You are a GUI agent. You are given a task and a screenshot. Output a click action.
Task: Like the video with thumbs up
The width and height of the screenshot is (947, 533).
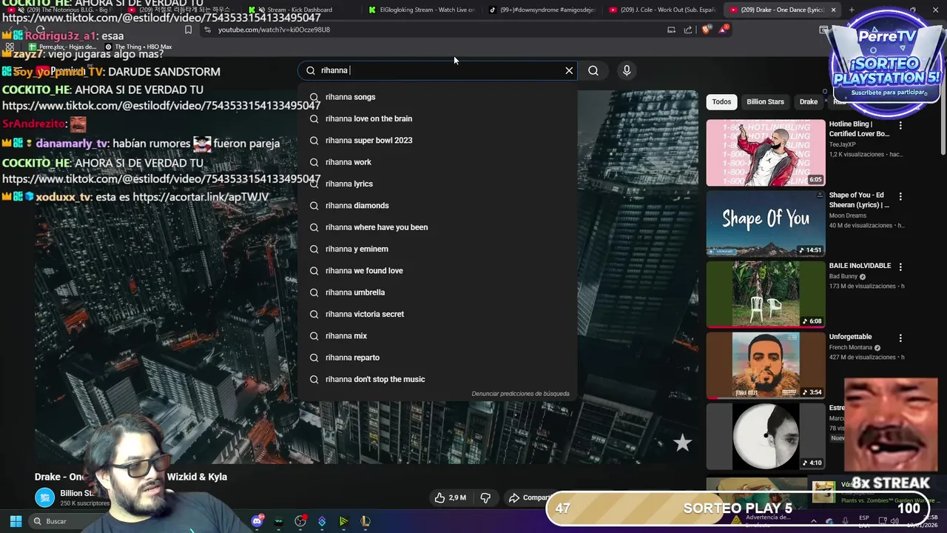451,497
